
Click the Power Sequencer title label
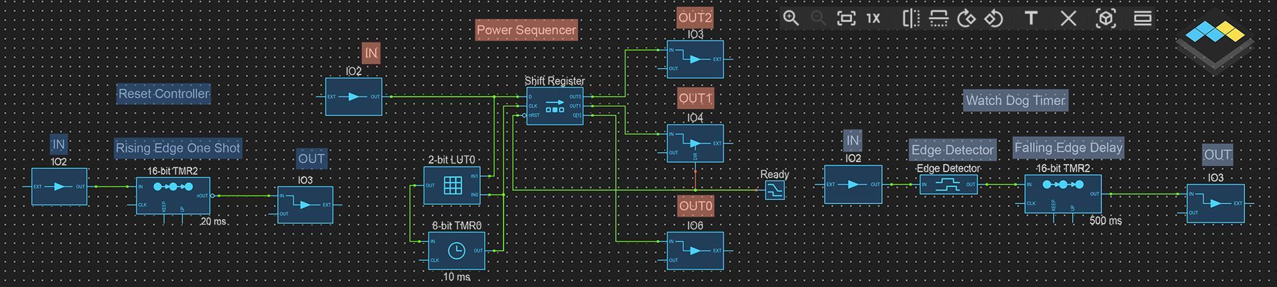point(526,30)
